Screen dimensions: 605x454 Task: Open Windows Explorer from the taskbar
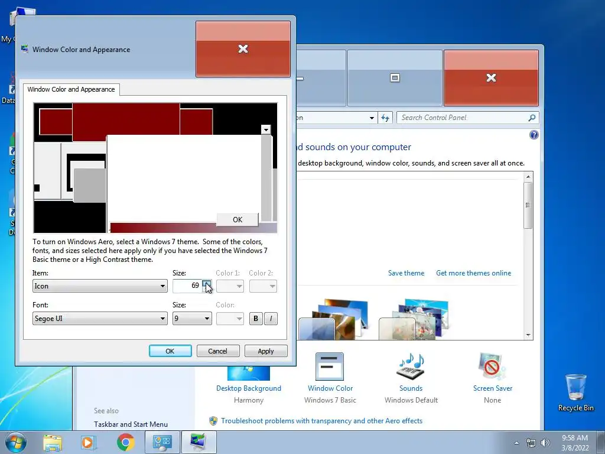point(53,442)
